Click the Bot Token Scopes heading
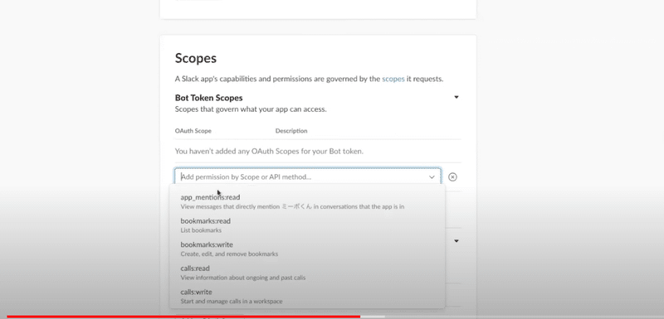The height and width of the screenshot is (319, 664). [209, 98]
